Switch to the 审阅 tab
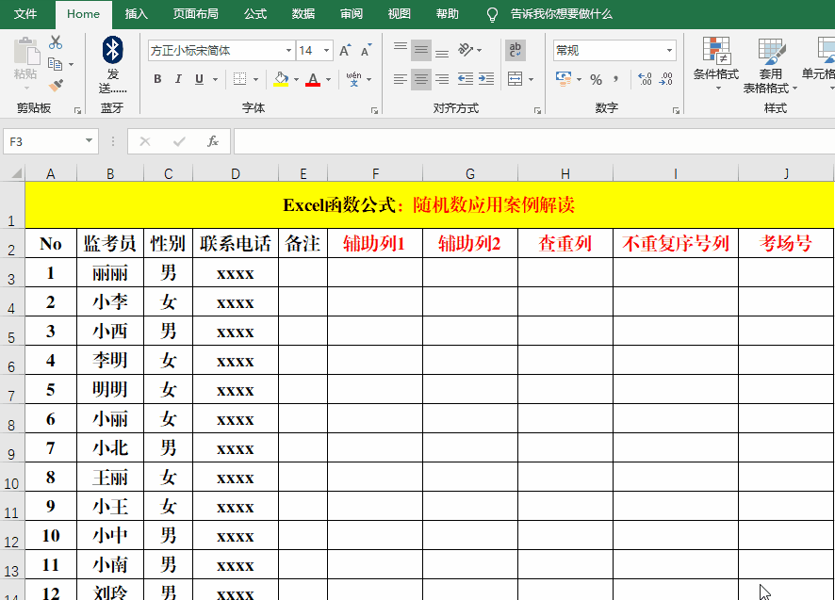 point(352,14)
